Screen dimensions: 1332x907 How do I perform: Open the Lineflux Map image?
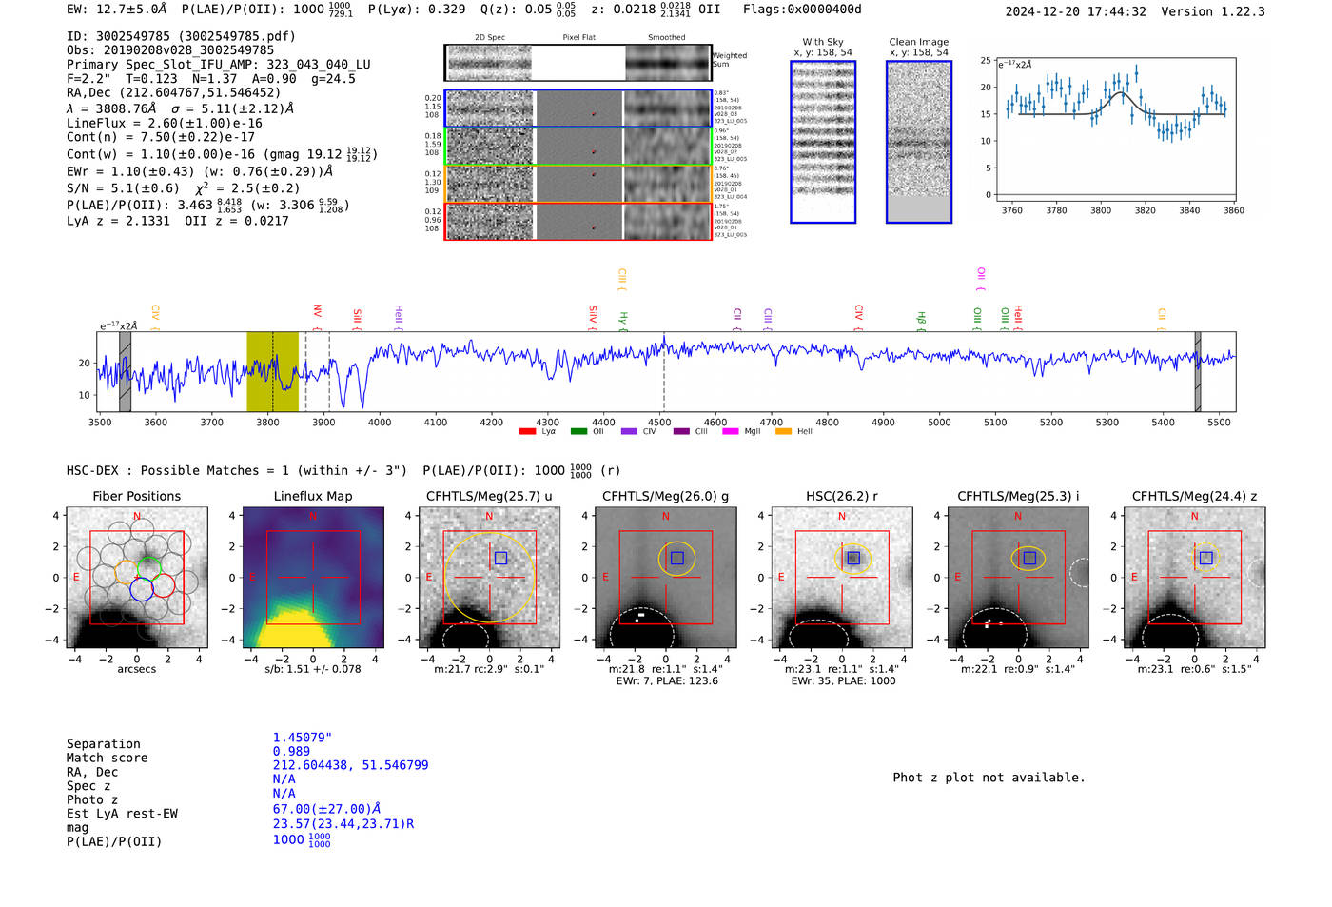pos(313,578)
